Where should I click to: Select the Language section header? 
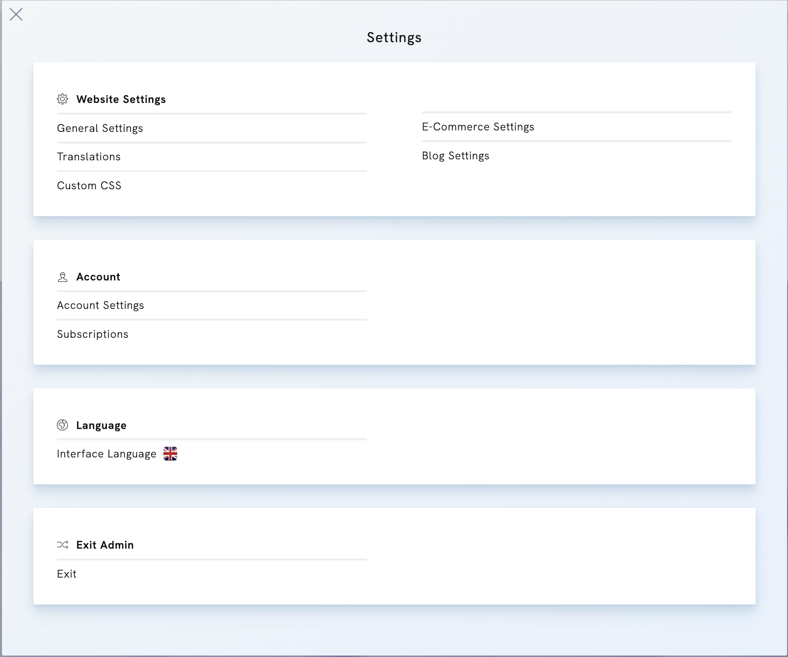[x=101, y=425]
